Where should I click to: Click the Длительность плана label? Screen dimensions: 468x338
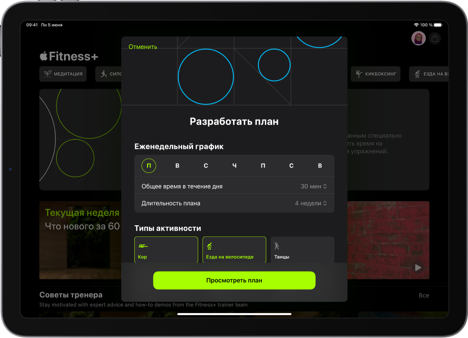tap(170, 204)
